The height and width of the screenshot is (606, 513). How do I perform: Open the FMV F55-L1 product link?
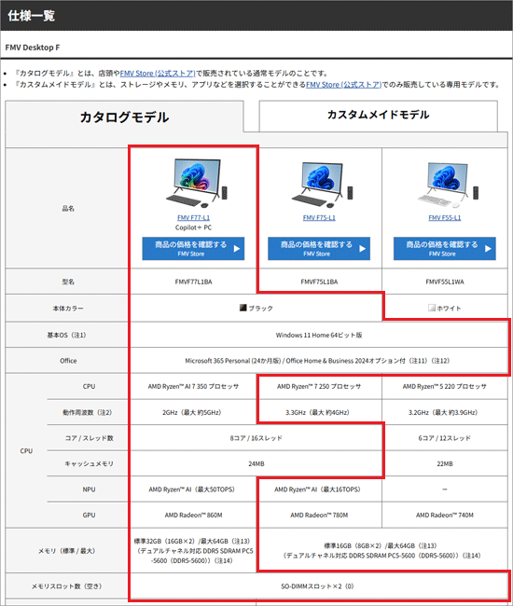click(445, 217)
